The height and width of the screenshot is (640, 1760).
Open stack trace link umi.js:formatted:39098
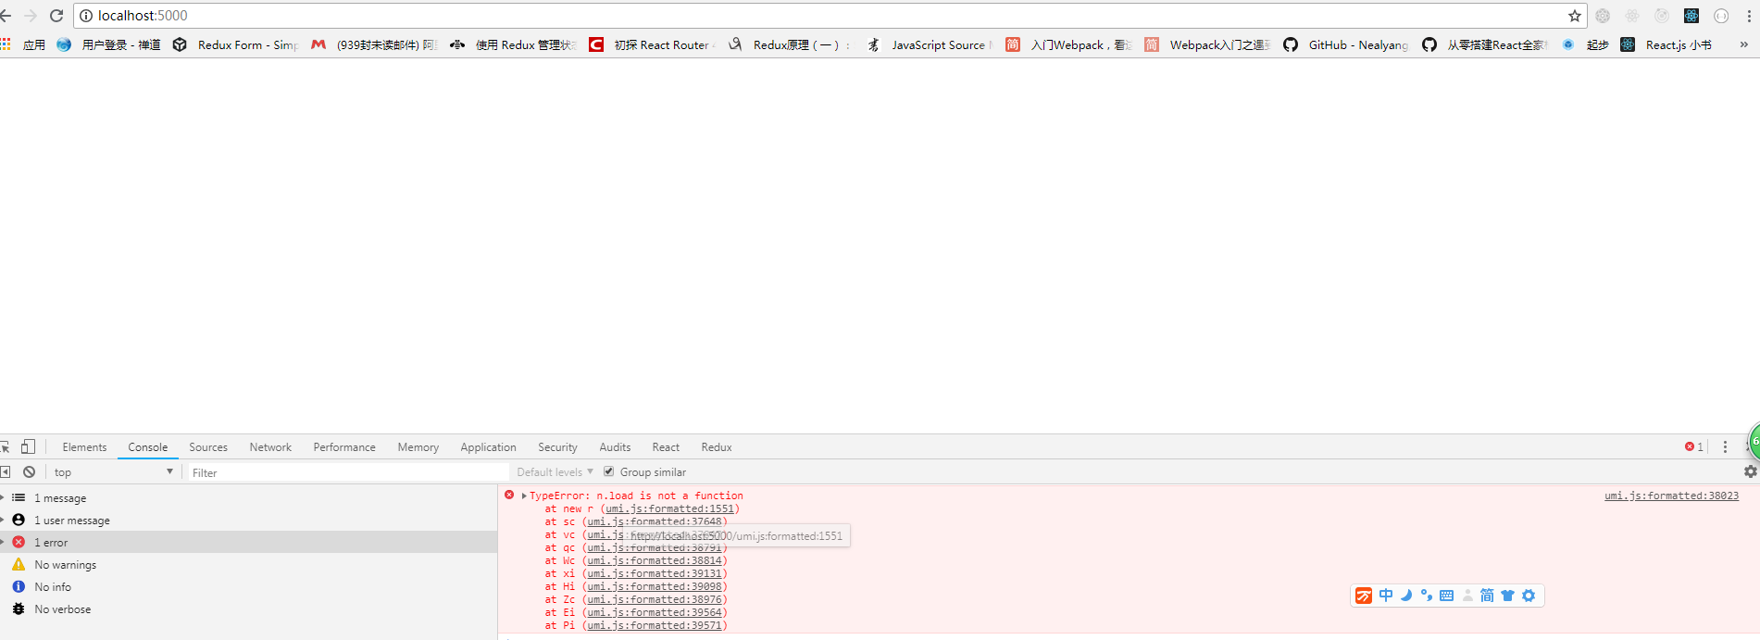(x=655, y=586)
